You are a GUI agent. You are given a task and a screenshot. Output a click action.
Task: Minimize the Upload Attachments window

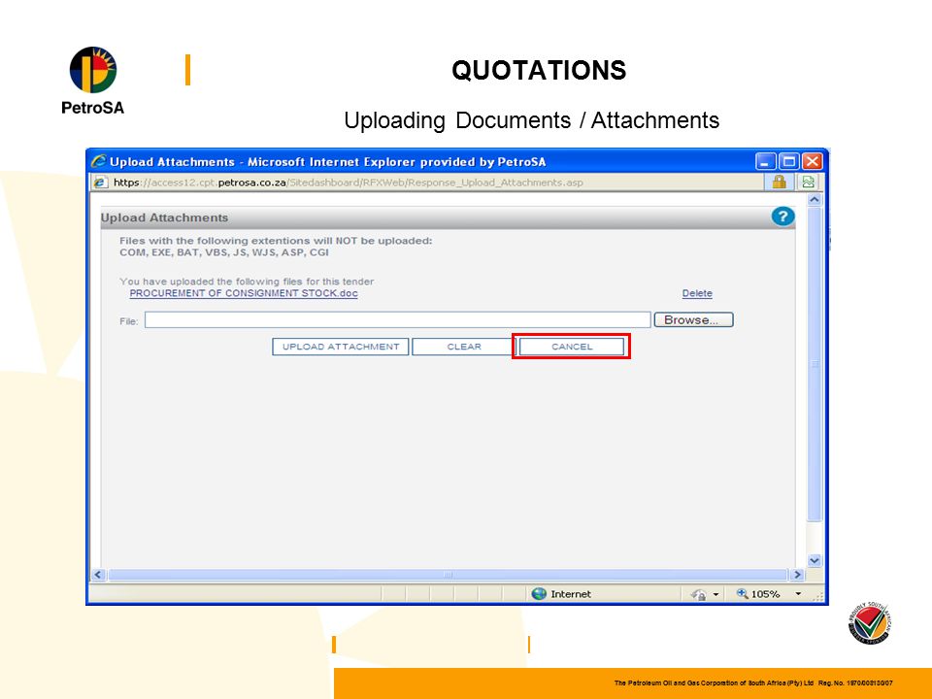point(766,161)
